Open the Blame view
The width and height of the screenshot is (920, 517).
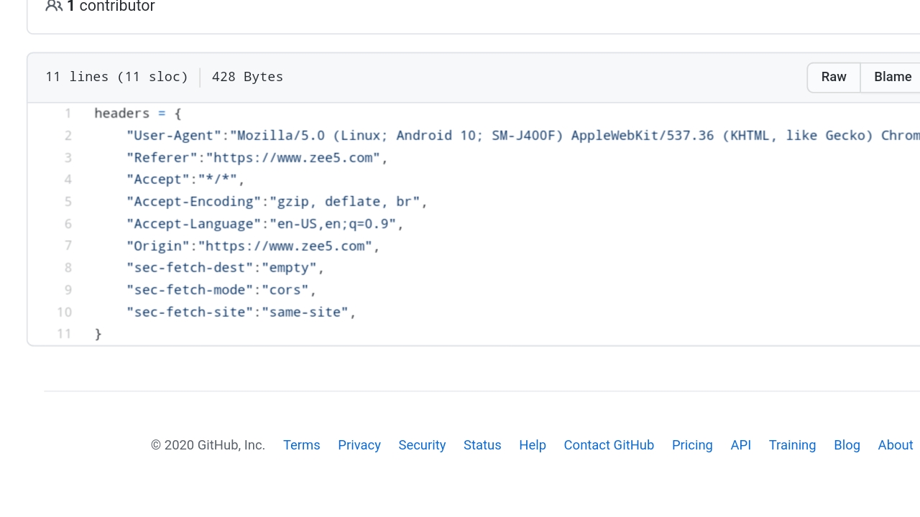(x=892, y=77)
